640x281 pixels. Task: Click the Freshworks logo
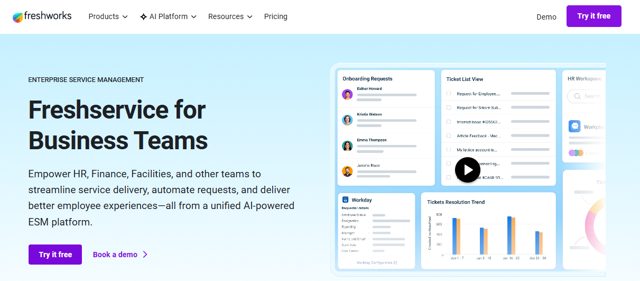[42, 16]
